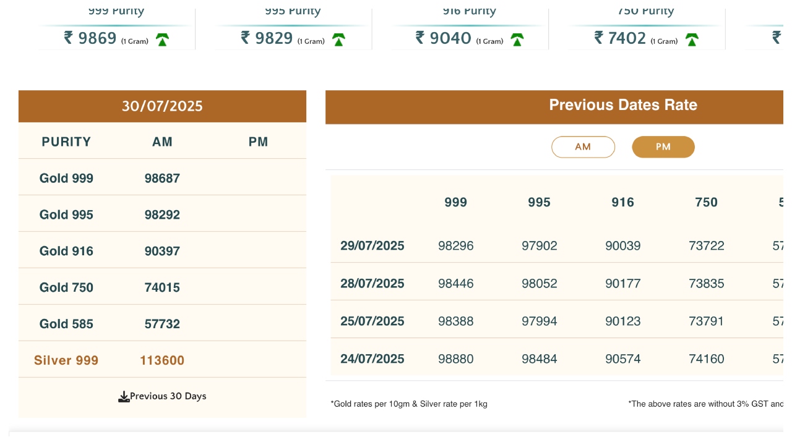Viewport: 792px width, 445px height.
Task: Click the green up arrow beside ₹ 9869
Action: tap(162, 40)
